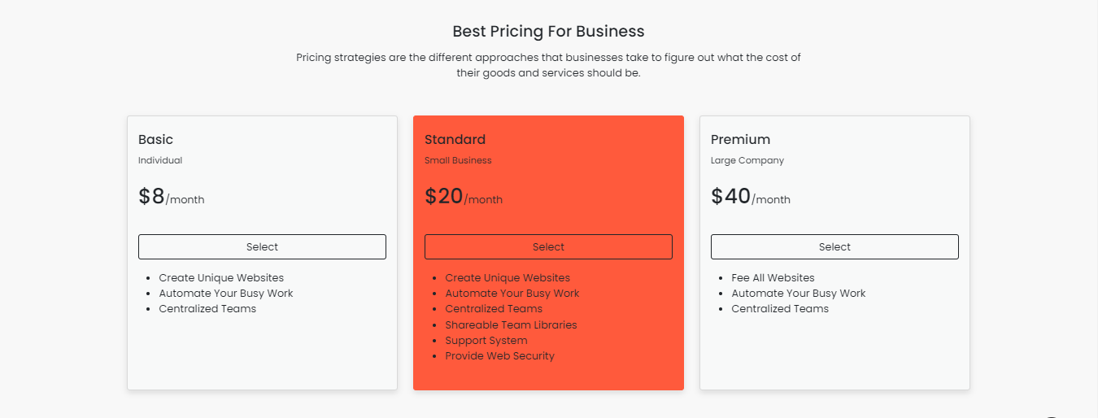Viewport: 1098px width, 418px height.
Task: Click "Support System" feature item
Action: click(486, 341)
